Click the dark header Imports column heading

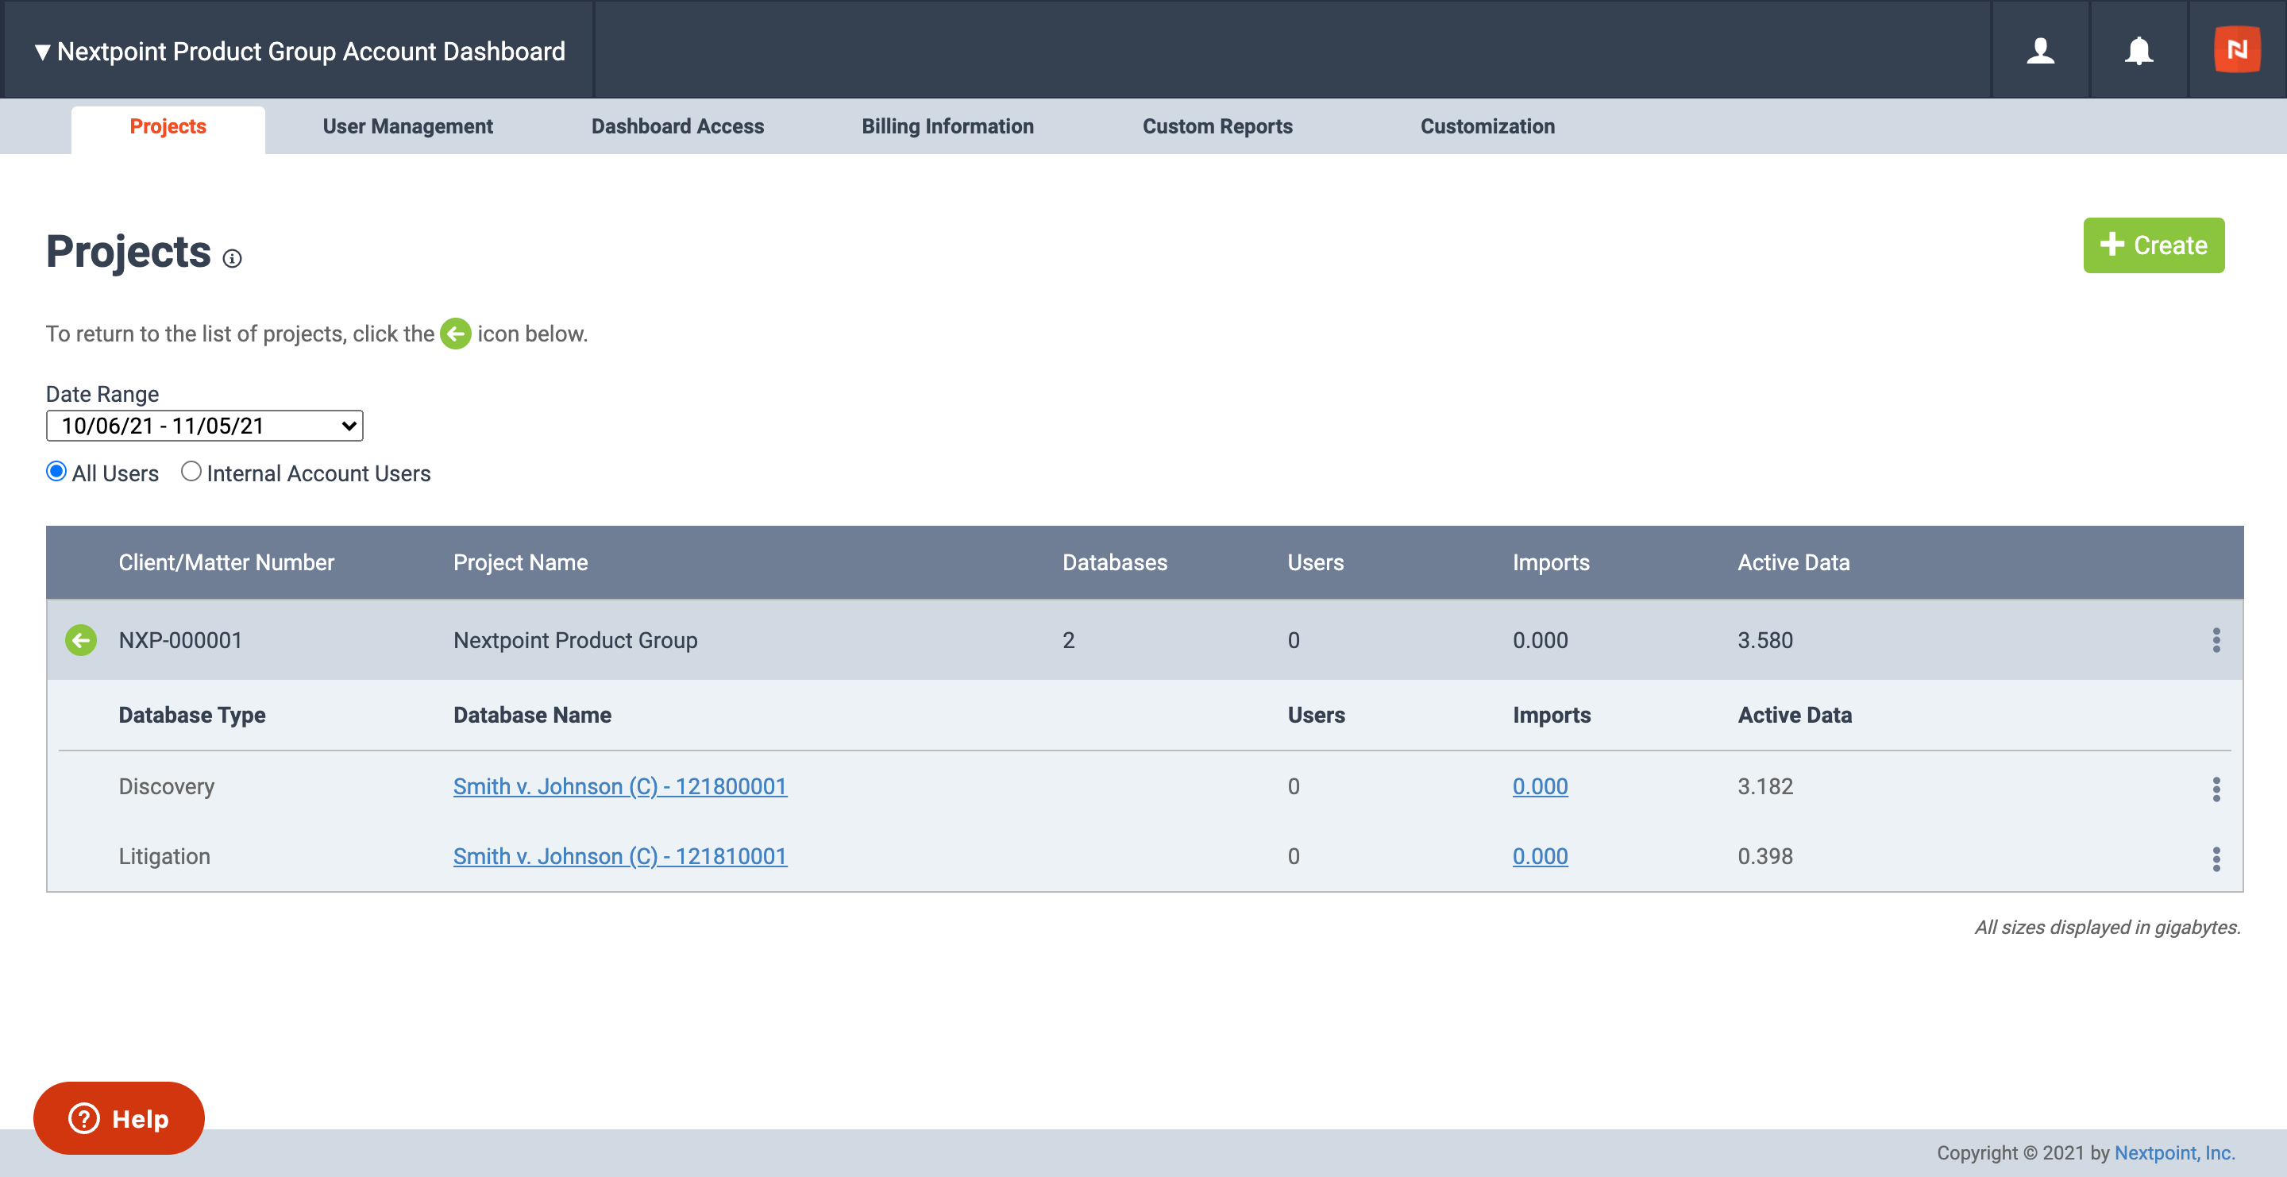coord(1550,563)
